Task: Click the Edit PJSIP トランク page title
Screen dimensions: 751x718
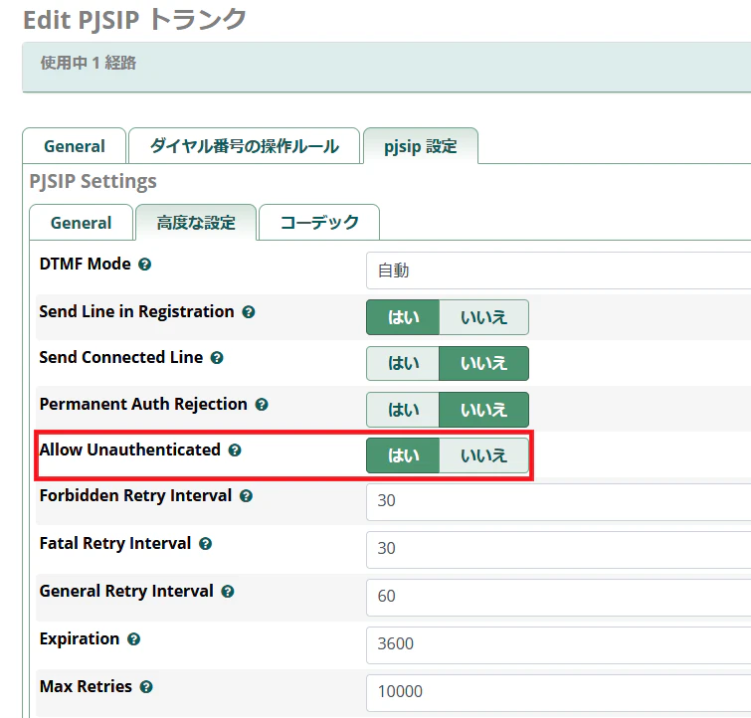Action: [x=134, y=20]
